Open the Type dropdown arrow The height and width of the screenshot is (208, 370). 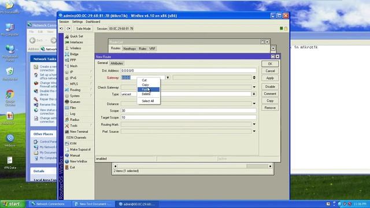254,94
